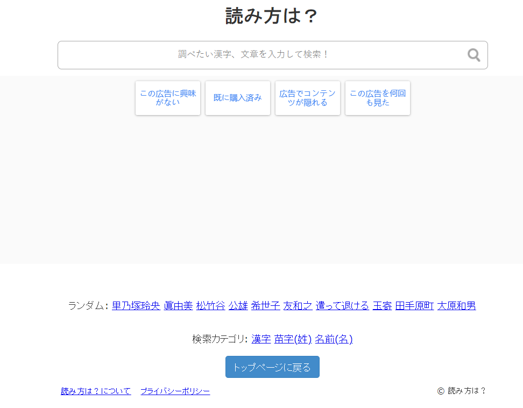
Task: Select この広告を何回も見た ad feedback option
Action: 378,98
